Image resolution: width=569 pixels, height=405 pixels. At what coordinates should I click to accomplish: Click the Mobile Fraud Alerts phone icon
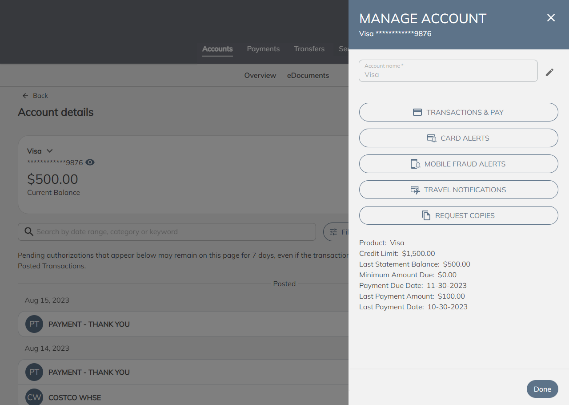click(415, 164)
